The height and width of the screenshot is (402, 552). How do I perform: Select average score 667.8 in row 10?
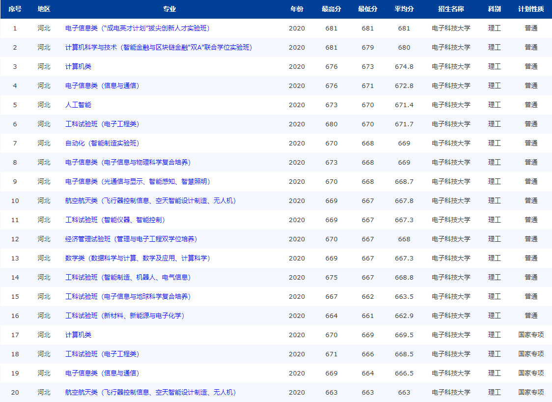[x=404, y=201]
